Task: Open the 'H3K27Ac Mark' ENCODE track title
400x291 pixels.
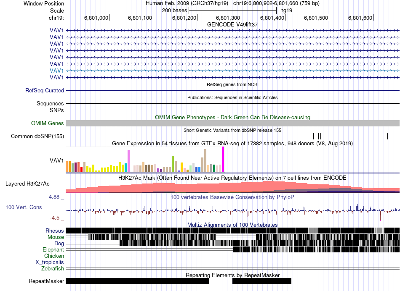Action: coord(232,178)
